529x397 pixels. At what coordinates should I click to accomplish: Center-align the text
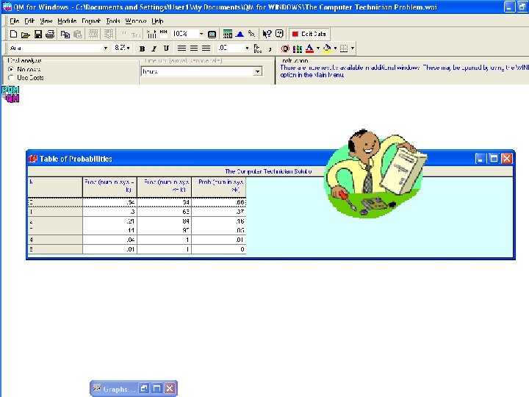point(194,49)
